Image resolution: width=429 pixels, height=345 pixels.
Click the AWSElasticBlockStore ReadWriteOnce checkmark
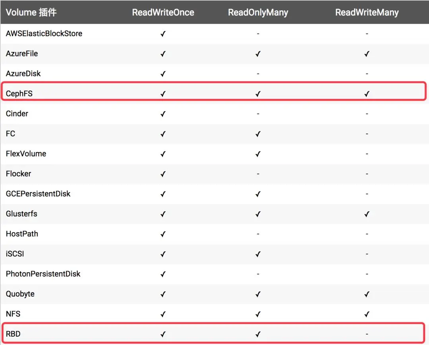click(x=163, y=34)
